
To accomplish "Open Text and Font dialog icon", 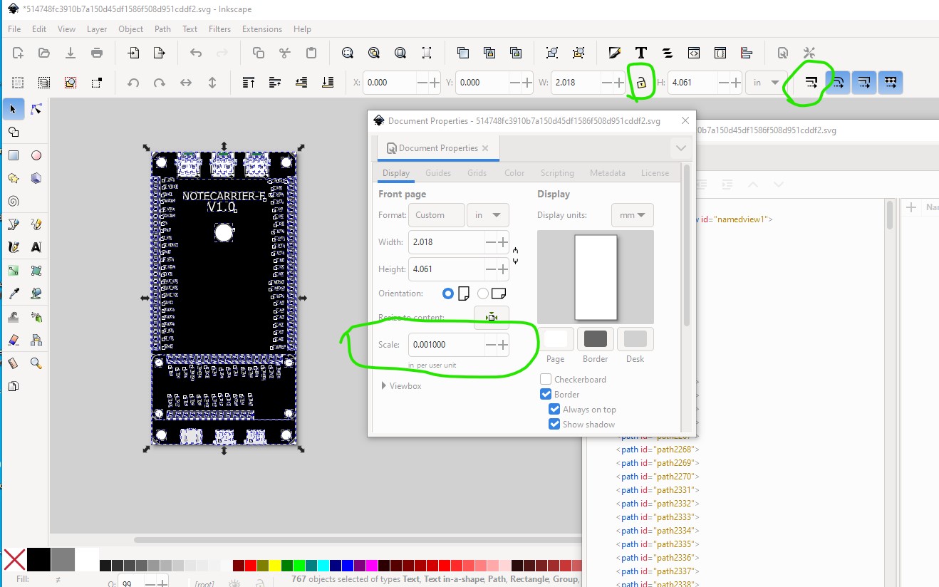I will point(640,53).
